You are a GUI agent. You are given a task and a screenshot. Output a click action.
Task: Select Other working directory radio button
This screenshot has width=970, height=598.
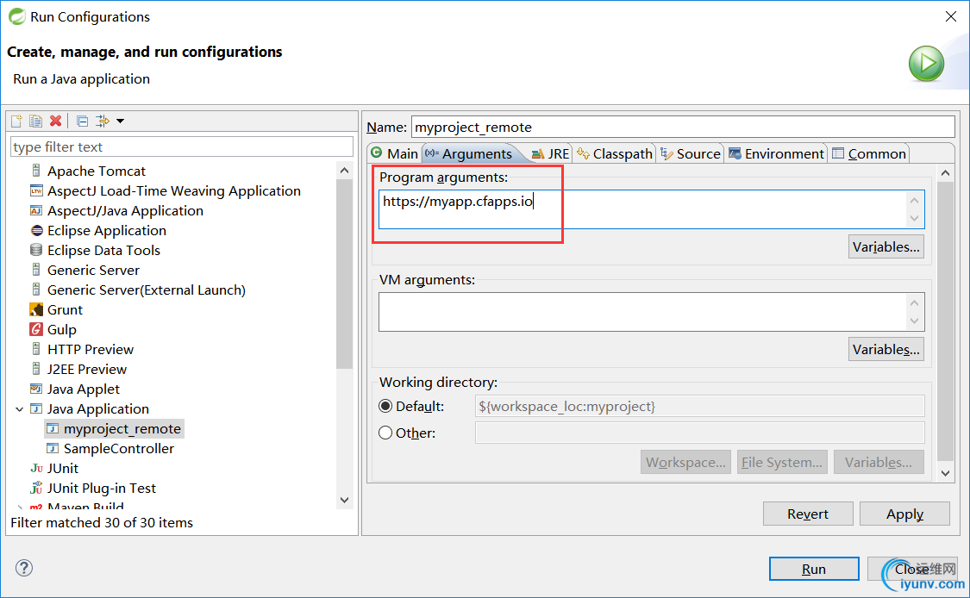(x=385, y=433)
